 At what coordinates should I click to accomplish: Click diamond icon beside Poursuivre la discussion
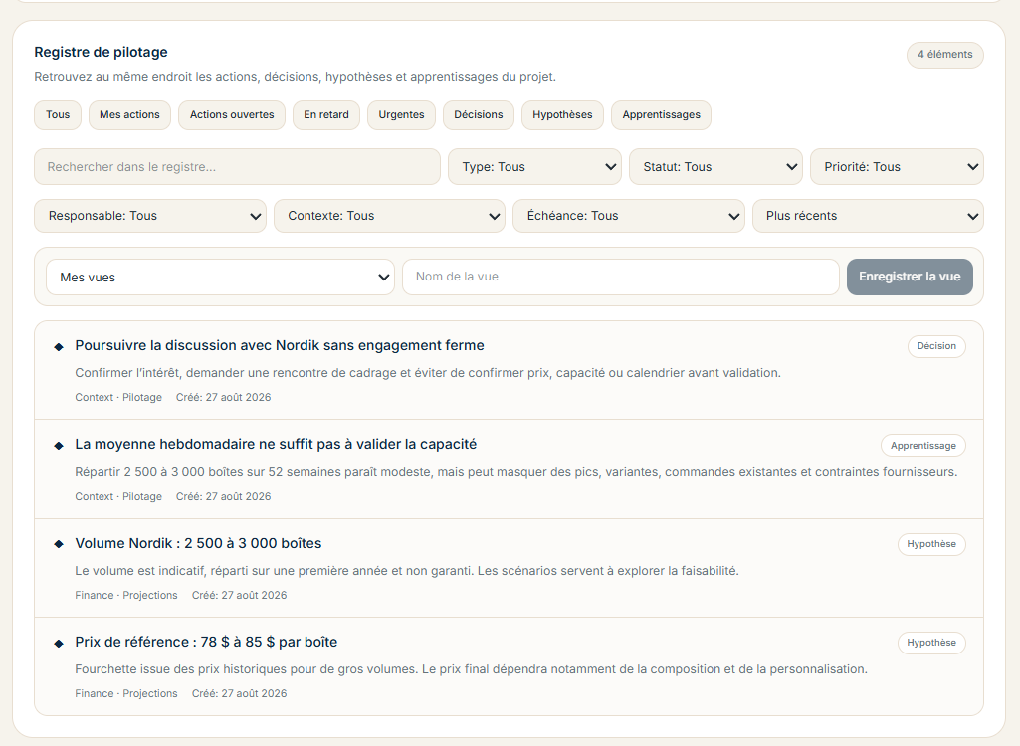pos(59,347)
